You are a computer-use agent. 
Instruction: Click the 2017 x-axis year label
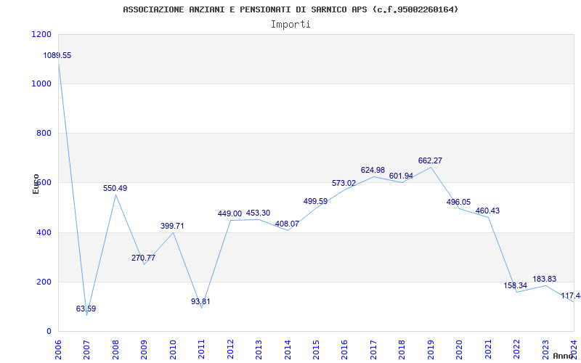tap(373, 350)
